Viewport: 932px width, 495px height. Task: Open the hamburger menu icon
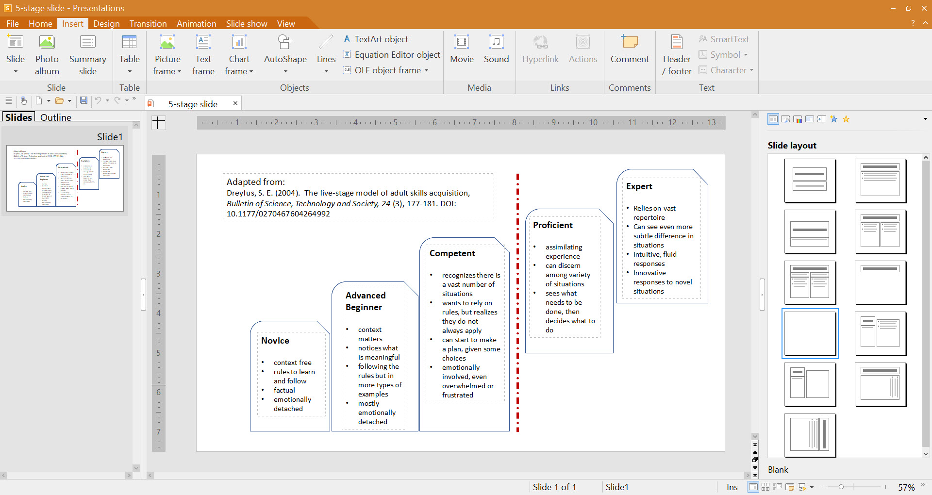click(8, 100)
